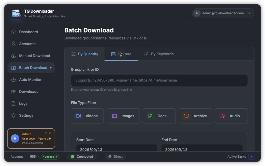Click the Group Link or ID field
This screenshot has height=166, width=265.
pos(159,80)
